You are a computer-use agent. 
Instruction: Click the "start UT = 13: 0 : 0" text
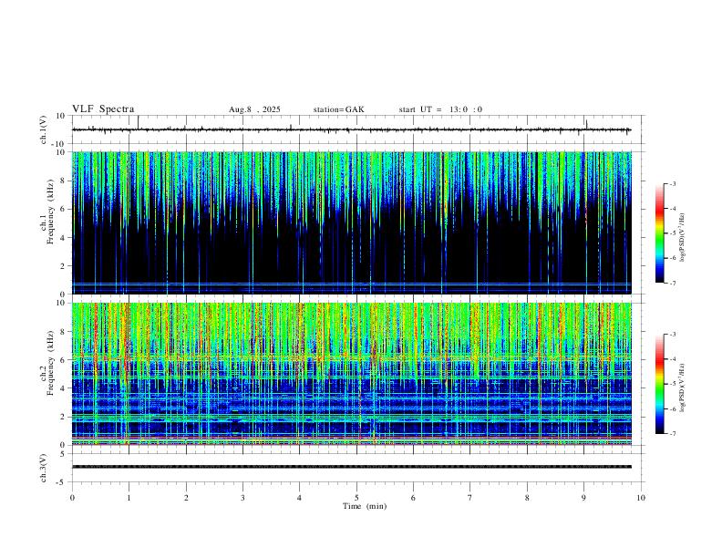coord(440,109)
